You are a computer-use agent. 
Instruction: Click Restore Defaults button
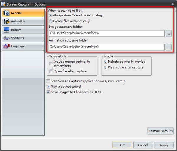(x=160, y=131)
